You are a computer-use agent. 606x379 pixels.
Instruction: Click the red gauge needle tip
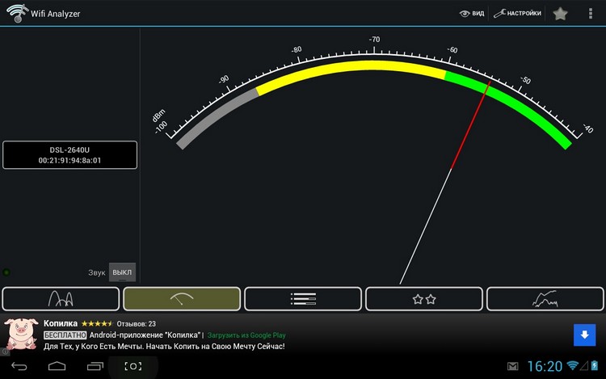click(x=490, y=82)
